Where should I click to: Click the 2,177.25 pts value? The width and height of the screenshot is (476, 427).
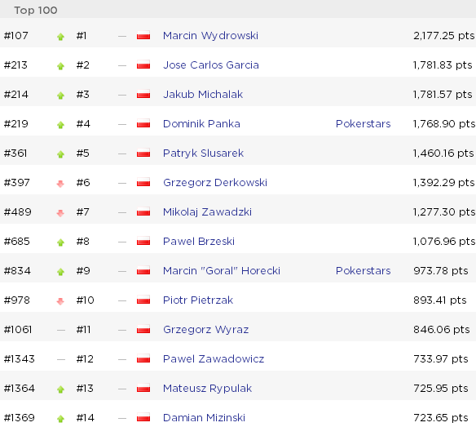tap(444, 36)
